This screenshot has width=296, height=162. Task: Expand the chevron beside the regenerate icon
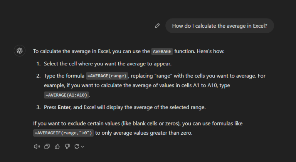coord(82,147)
